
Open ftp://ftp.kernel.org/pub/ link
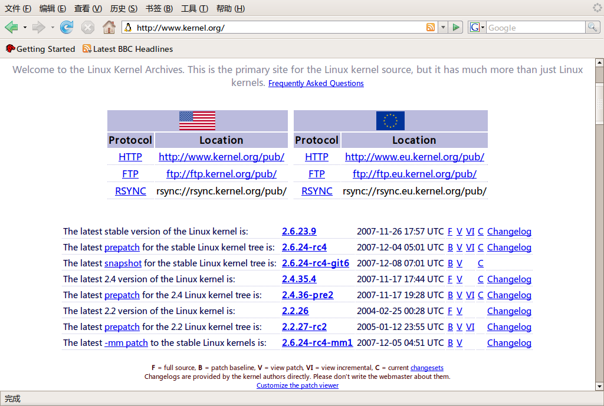[222, 174]
